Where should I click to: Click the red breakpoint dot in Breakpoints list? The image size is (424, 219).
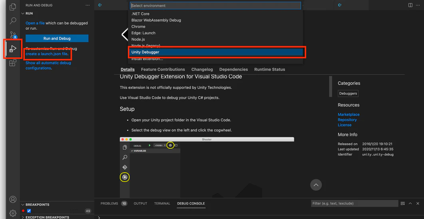23,211
